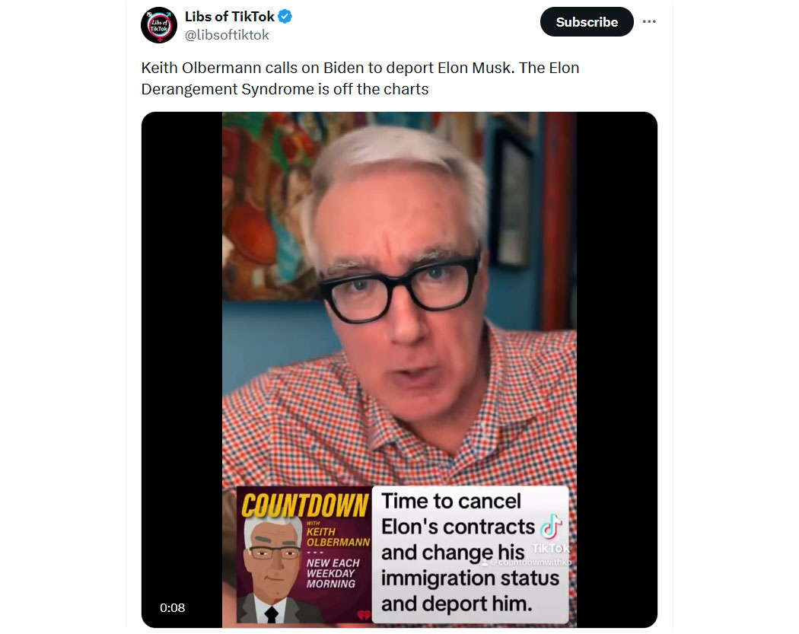The height and width of the screenshot is (634, 799).
Task: Click the TikTok wordmark watermark text
Action: point(551,549)
